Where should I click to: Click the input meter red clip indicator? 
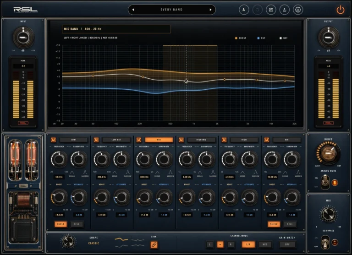pos(23,123)
